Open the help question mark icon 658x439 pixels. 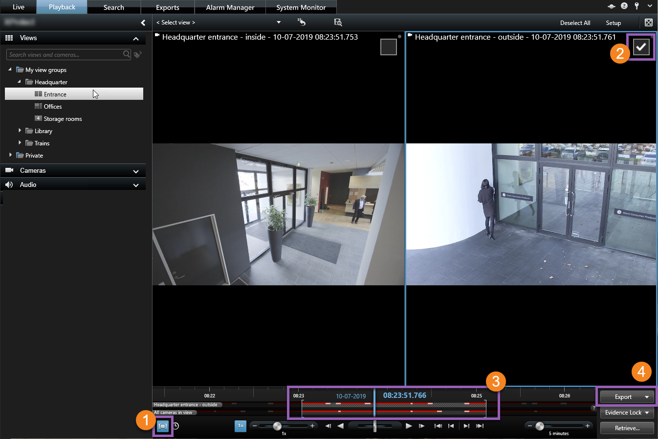[x=624, y=6]
